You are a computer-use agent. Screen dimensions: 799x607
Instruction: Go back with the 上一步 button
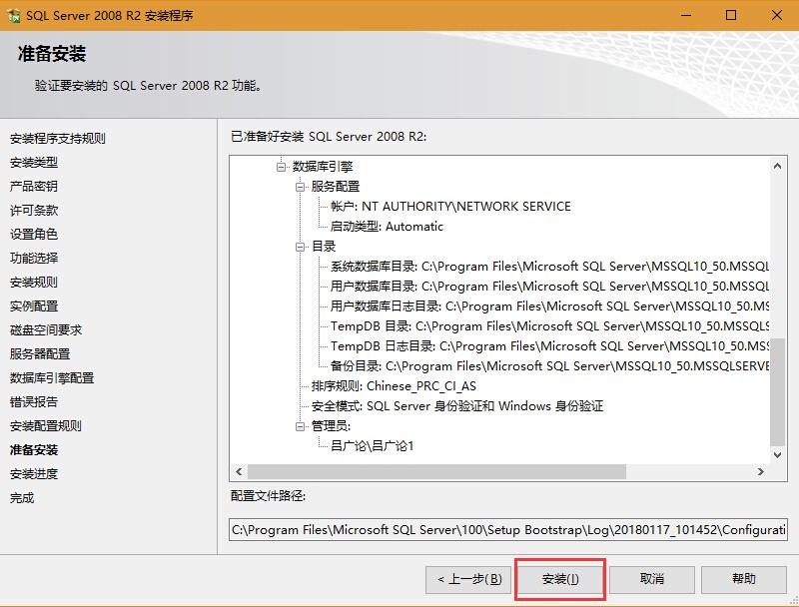(469, 579)
